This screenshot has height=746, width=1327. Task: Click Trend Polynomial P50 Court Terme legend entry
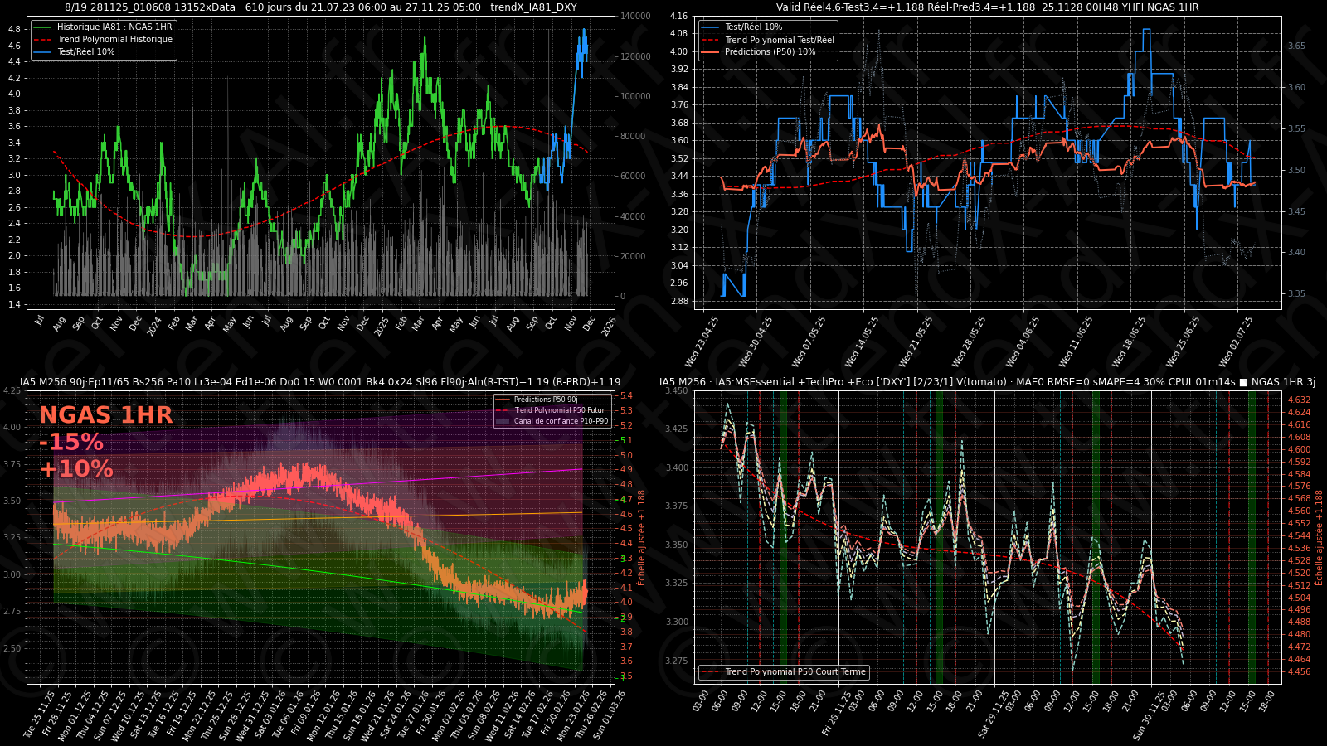click(795, 672)
